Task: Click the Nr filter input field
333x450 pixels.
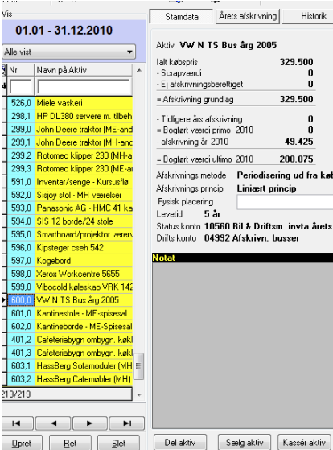Action: (x=21, y=86)
